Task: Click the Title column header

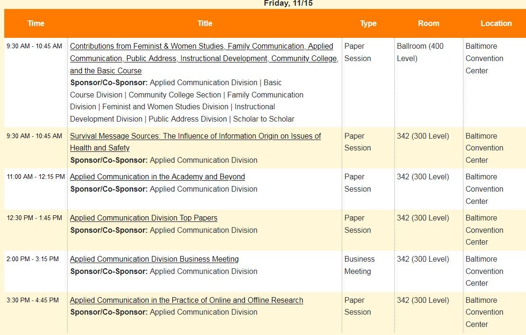Action: point(205,24)
